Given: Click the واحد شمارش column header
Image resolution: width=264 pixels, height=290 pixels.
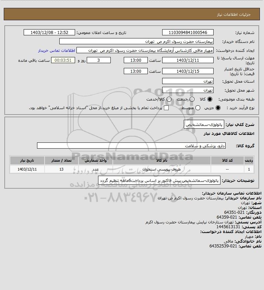Looking at the screenshot, I should coord(96,160).
